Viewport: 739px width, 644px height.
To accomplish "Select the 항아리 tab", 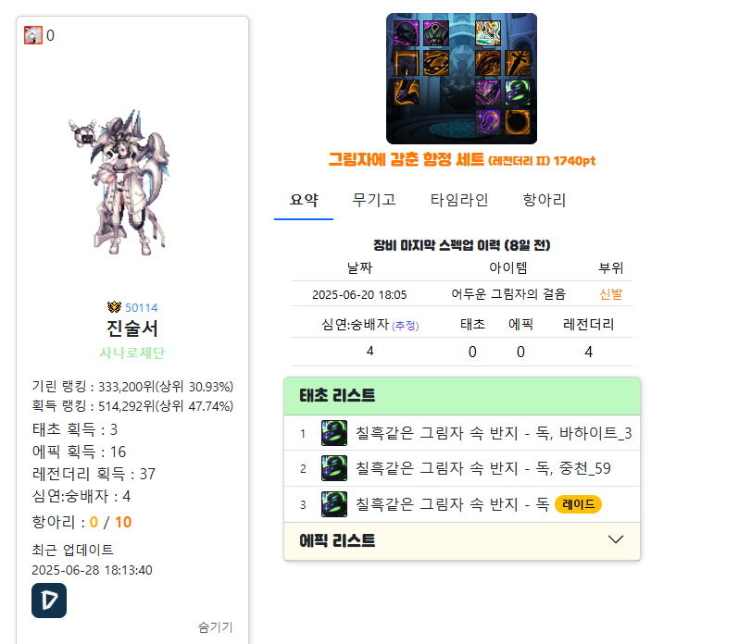I will 545,200.
